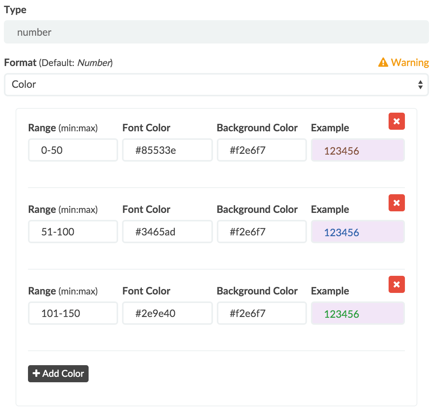
Task: Click the orange Warning triangle icon
Action: [383, 62]
